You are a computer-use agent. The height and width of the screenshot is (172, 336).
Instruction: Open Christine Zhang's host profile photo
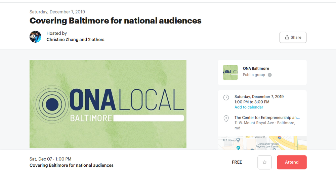tap(35, 37)
